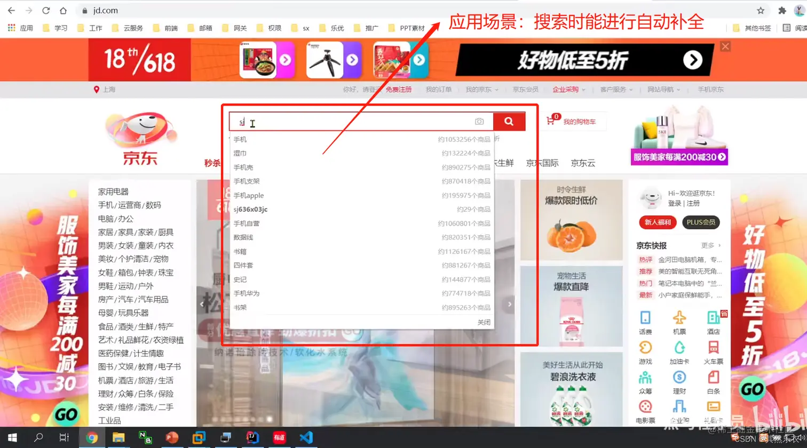Close the top 618 banner ad
Viewport: 807px width, 448px height.
tap(725, 46)
